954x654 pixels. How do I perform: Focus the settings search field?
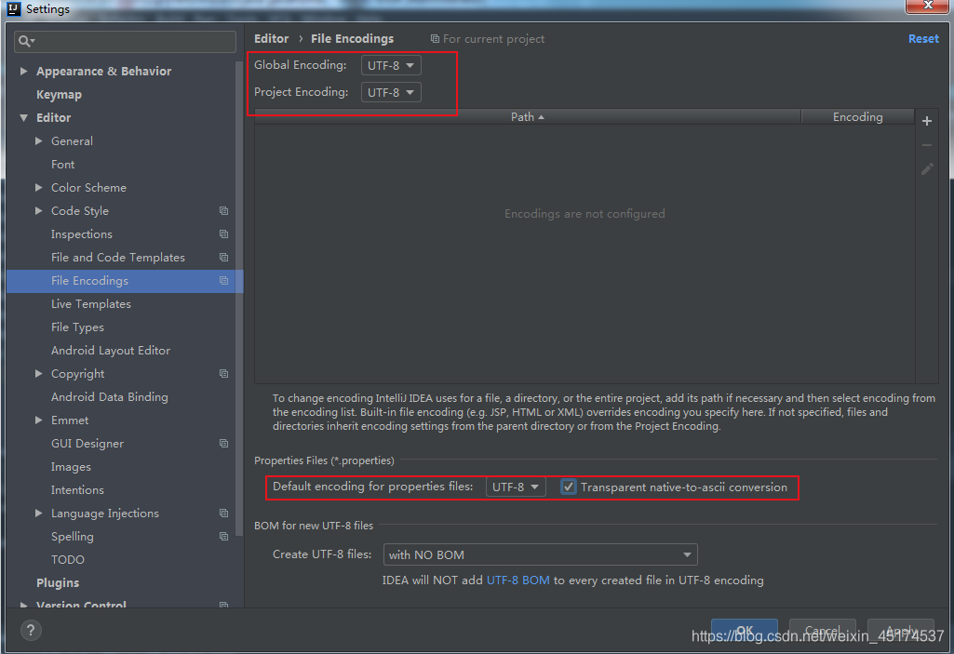(125, 41)
